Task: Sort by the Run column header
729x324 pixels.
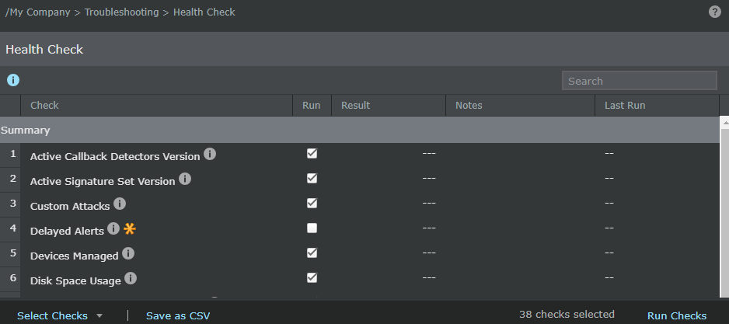Action: tap(312, 106)
